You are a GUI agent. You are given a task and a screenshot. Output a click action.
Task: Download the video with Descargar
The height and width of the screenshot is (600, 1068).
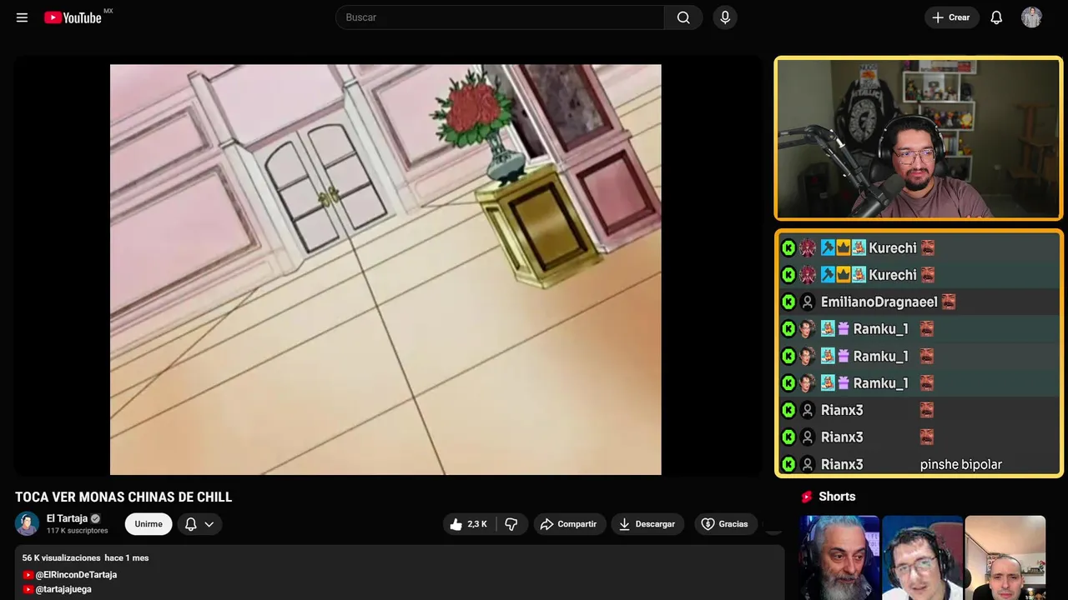pyautogui.click(x=647, y=524)
